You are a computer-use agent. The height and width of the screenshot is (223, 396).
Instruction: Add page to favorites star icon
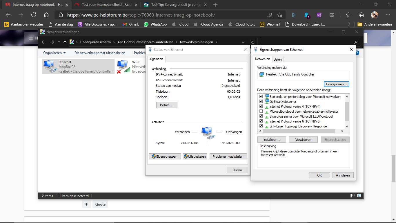(x=280, y=15)
